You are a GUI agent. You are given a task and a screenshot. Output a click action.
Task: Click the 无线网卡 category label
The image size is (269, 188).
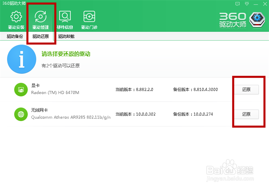[x=39, y=110]
